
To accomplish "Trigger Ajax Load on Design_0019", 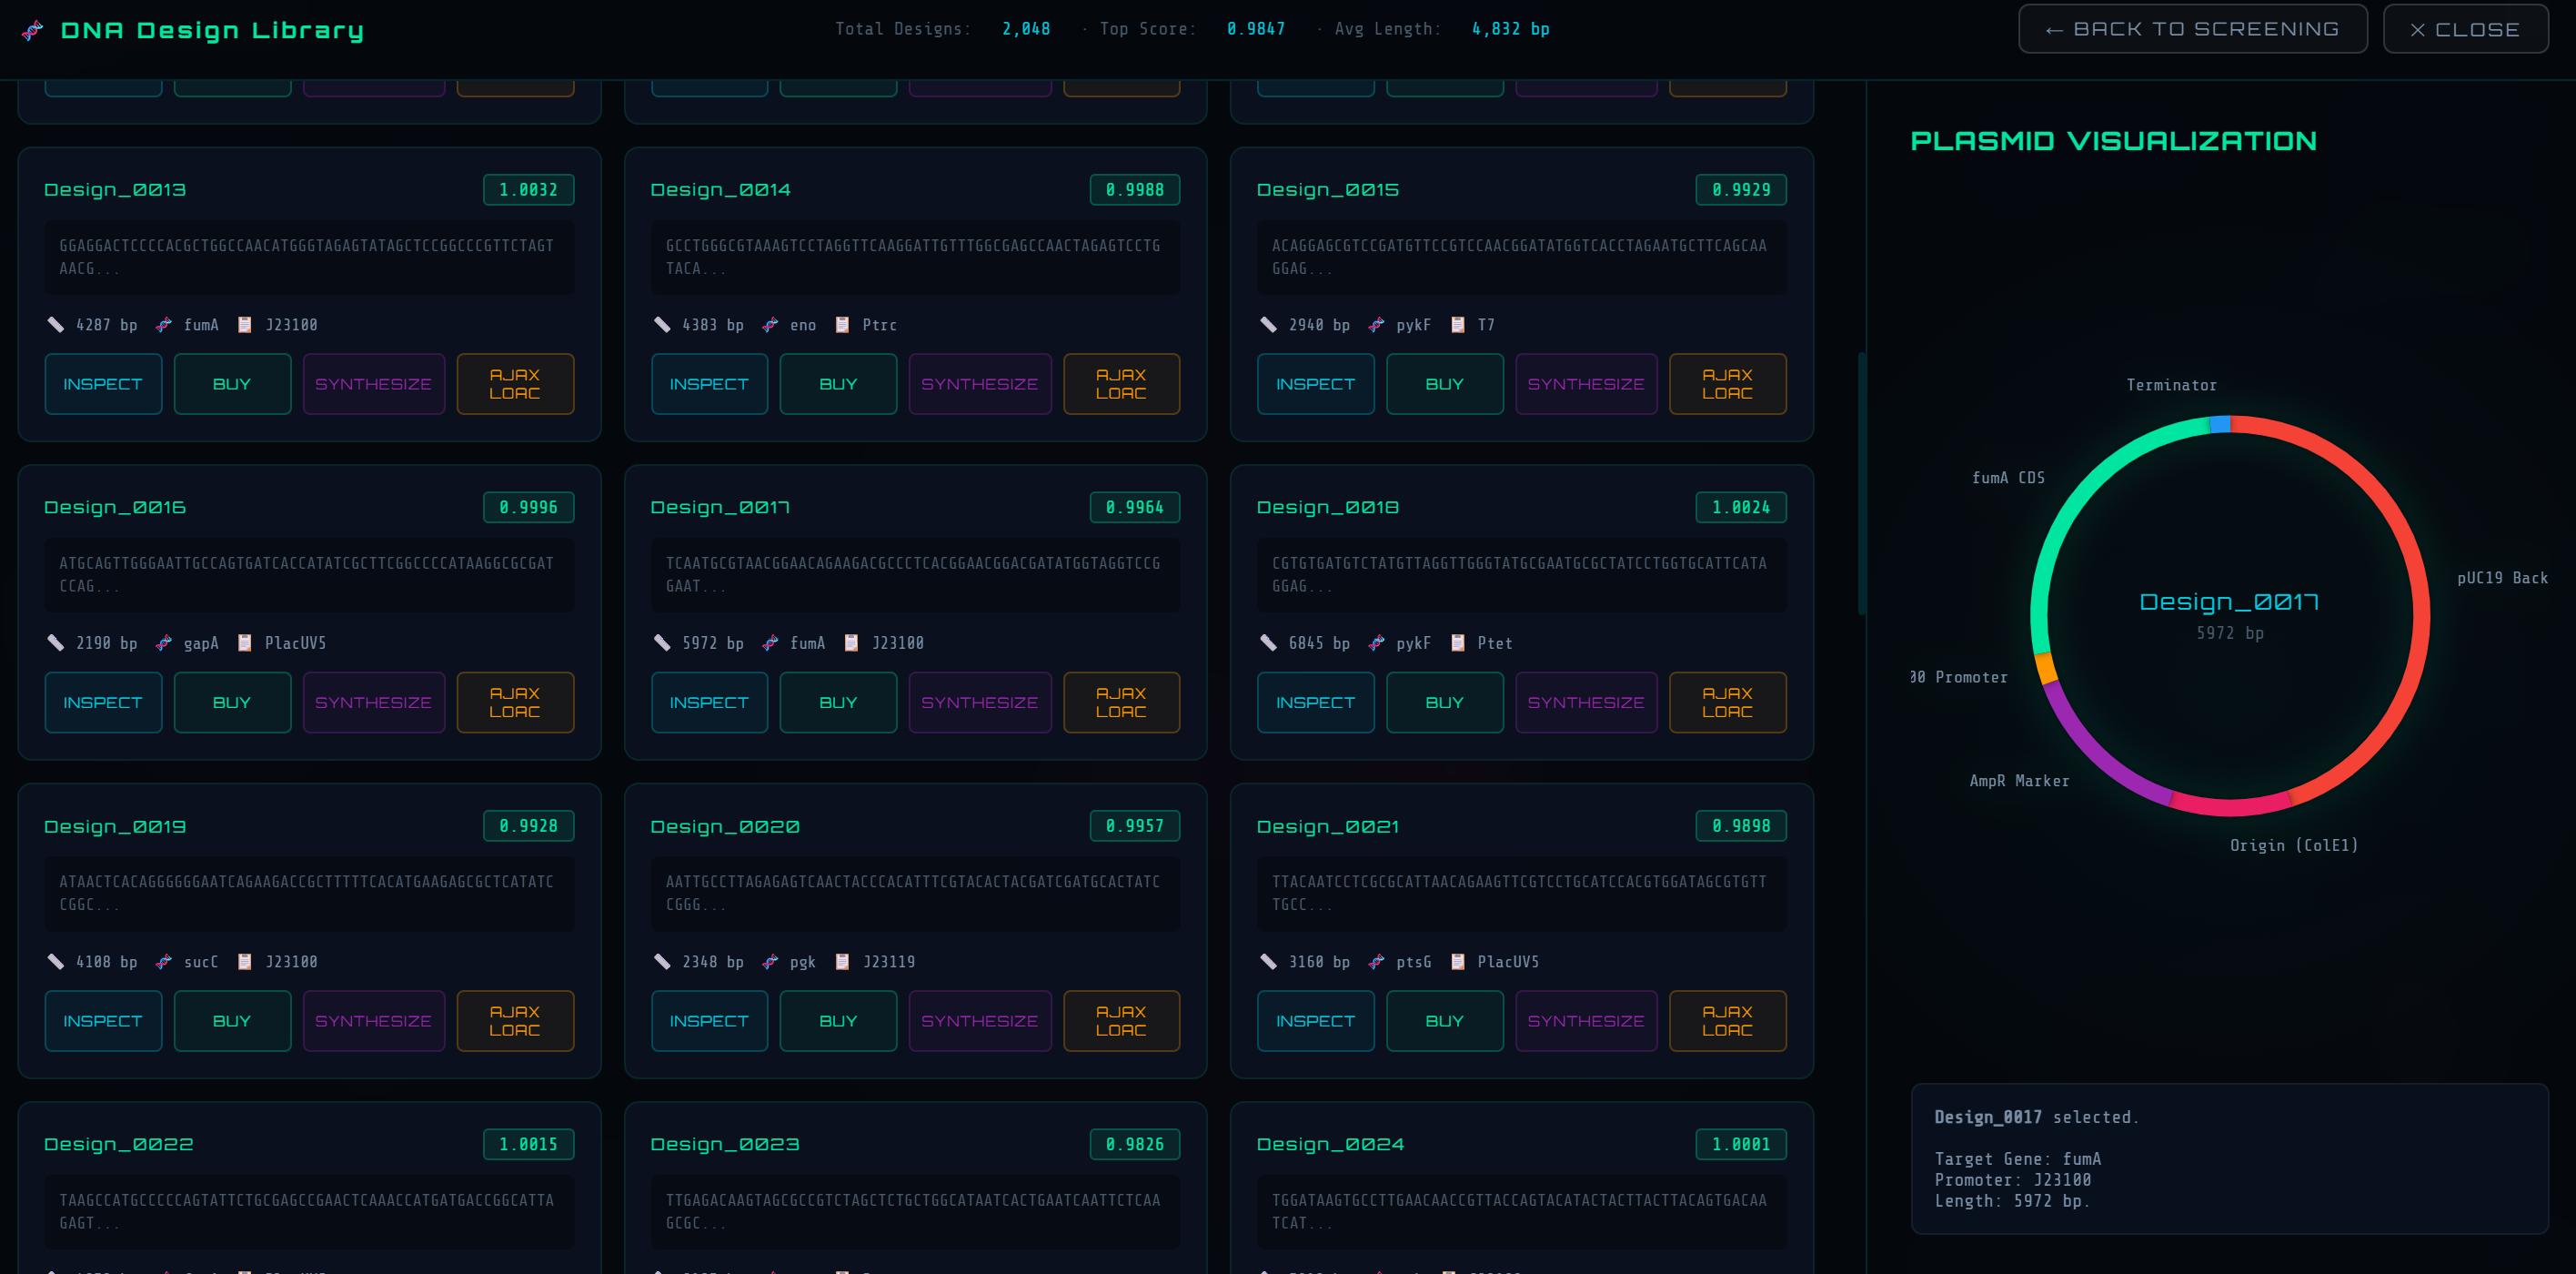I will (515, 1021).
